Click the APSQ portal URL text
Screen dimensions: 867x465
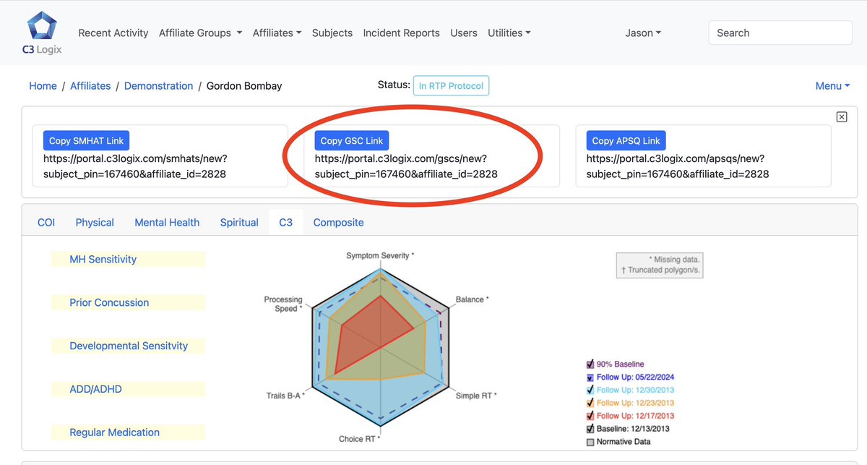(x=678, y=166)
